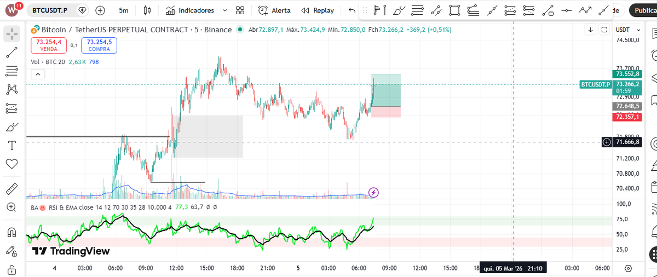This screenshot has width=657, height=277.
Task: Click the purple lightning event marker
Action: point(373,192)
